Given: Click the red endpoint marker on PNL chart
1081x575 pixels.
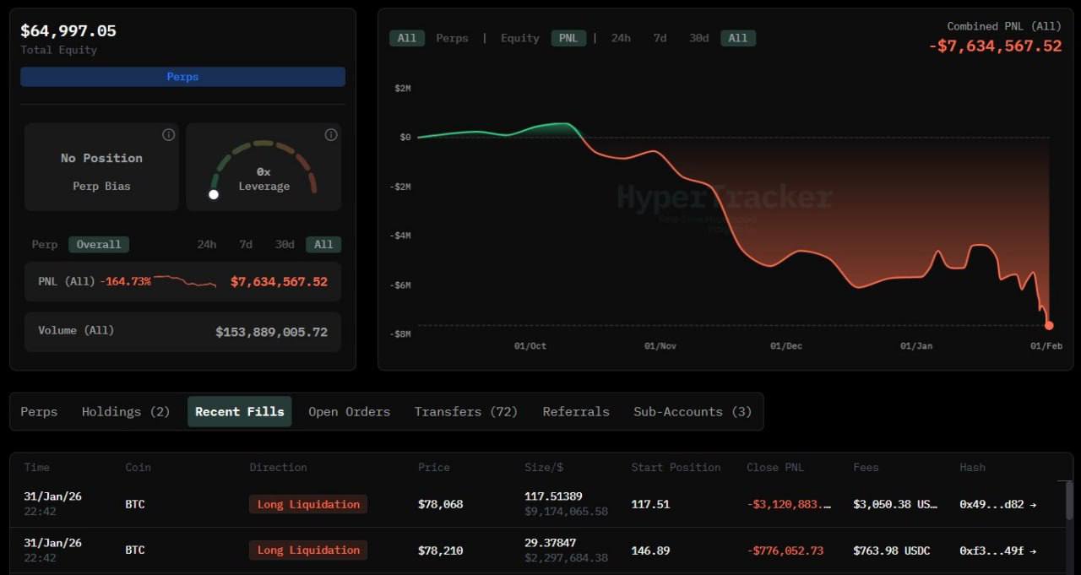Looking at the screenshot, I should tap(1049, 325).
